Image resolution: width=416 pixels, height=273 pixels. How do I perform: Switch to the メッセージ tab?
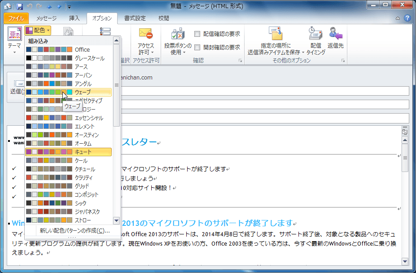(x=46, y=18)
